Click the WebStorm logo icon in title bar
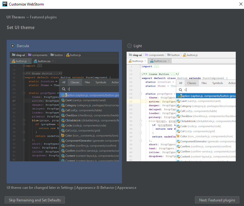 point(5,4)
